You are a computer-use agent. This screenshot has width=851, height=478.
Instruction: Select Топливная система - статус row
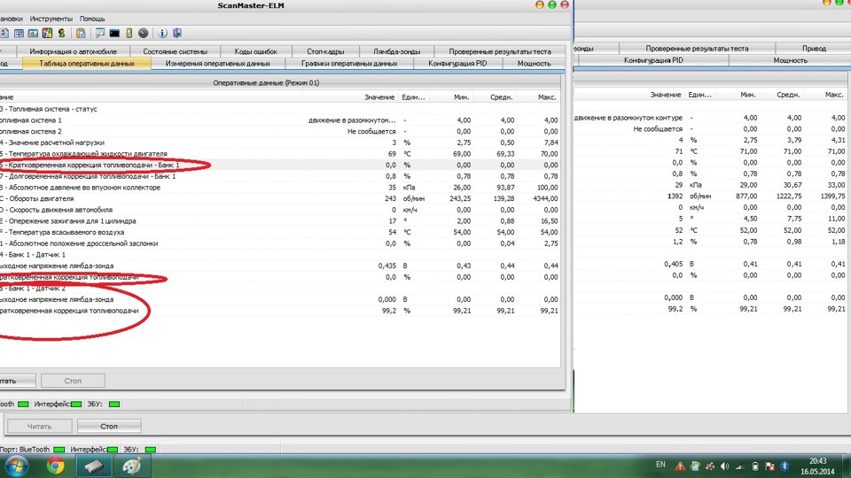280,109
